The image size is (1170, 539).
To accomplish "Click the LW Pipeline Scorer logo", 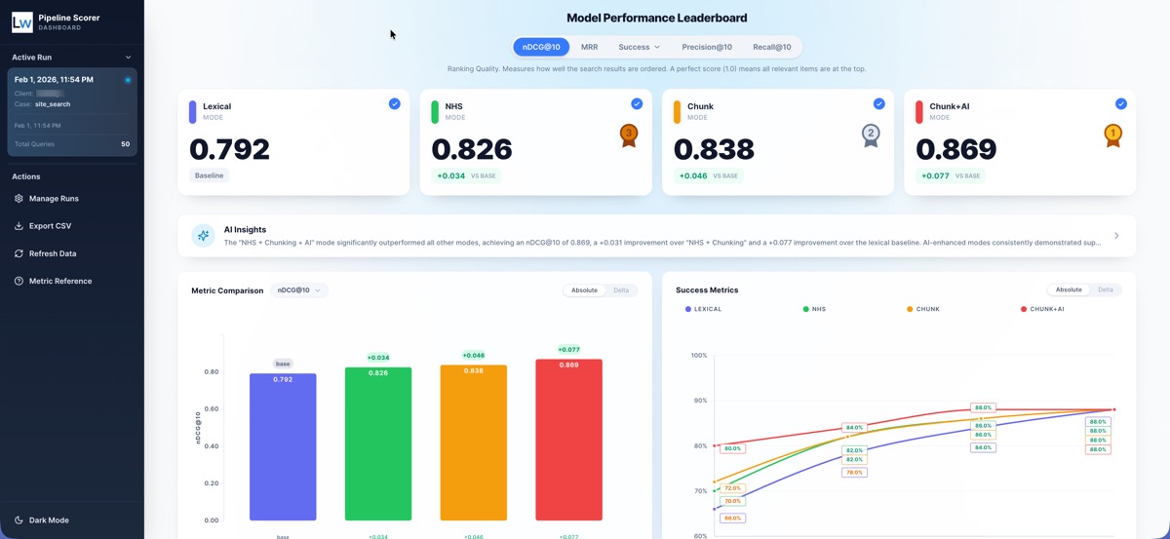I will point(21,21).
